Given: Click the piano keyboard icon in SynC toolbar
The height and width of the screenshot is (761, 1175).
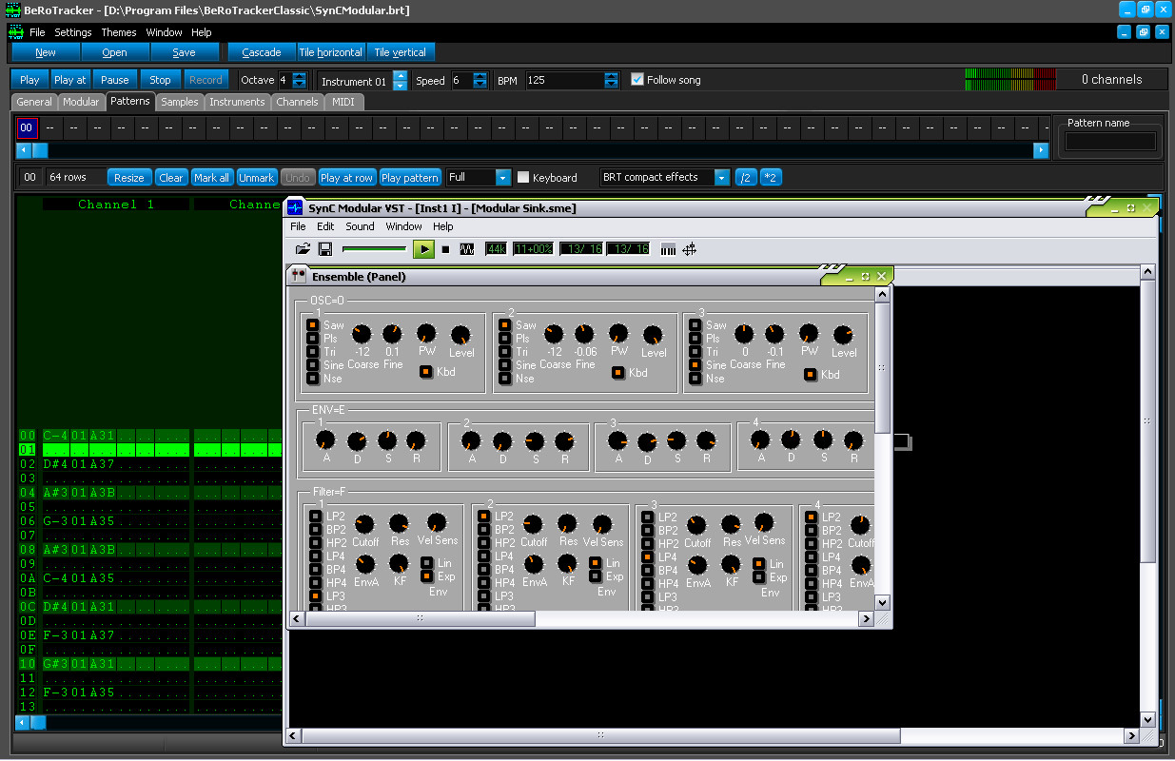Looking at the screenshot, I should (x=668, y=249).
